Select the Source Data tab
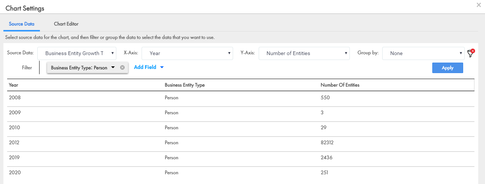This screenshot has width=485, height=184. click(x=21, y=24)
